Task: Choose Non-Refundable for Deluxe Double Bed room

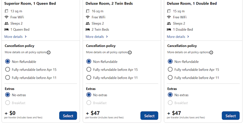Action: pyautogui.click(x=170, y=61)
